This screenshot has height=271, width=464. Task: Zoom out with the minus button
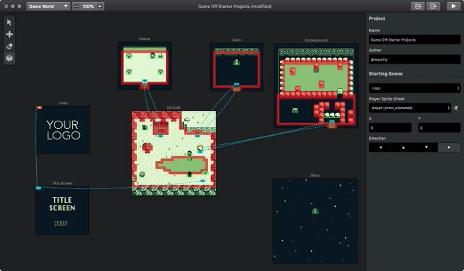click(x=76, y=6)
